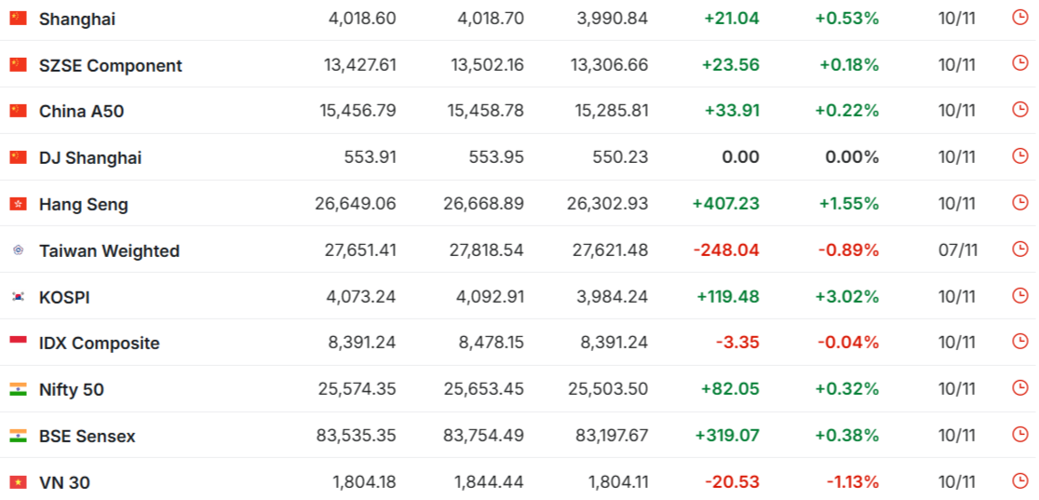Click the VN 30 row clock icon

1020,480
